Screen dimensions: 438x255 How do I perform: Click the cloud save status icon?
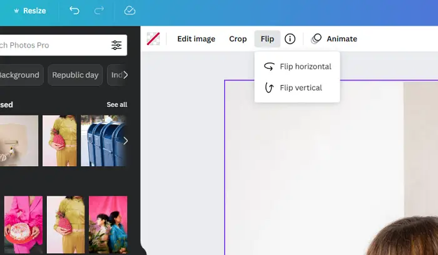click(x=130, y=11)
